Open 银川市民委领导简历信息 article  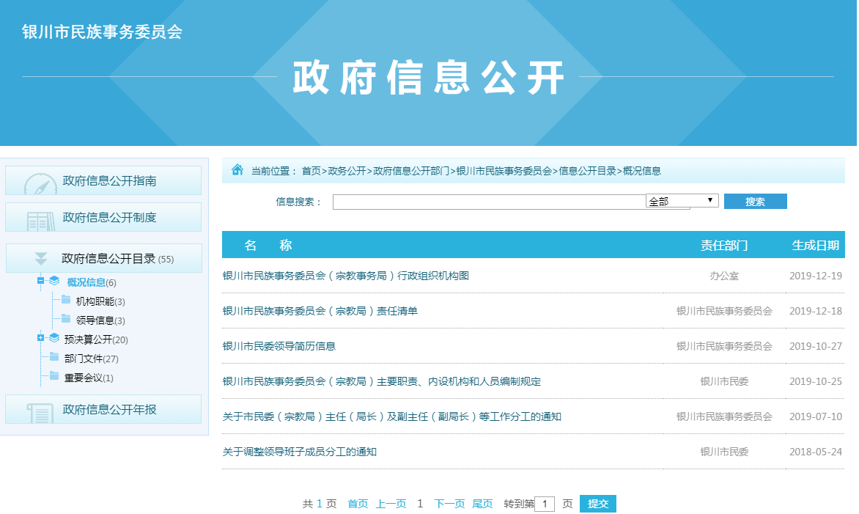(279, 346)
